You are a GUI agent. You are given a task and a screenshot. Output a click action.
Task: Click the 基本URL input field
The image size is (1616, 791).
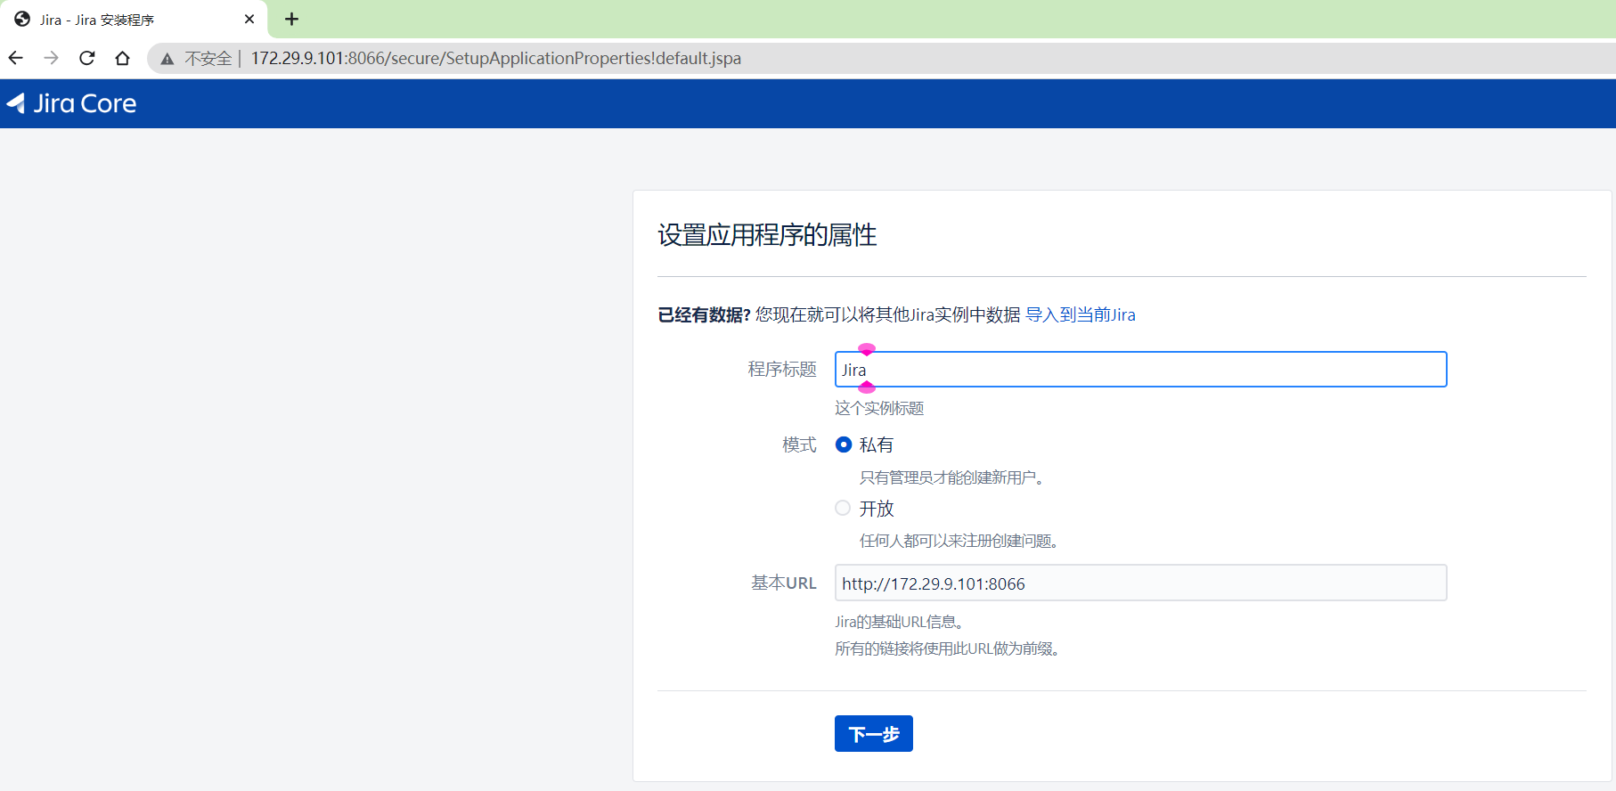coord(1140,583)
